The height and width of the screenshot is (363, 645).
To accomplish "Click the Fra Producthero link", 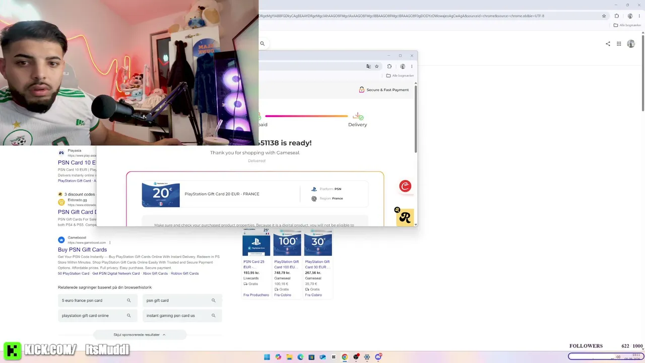I will [x=256, y=295].
